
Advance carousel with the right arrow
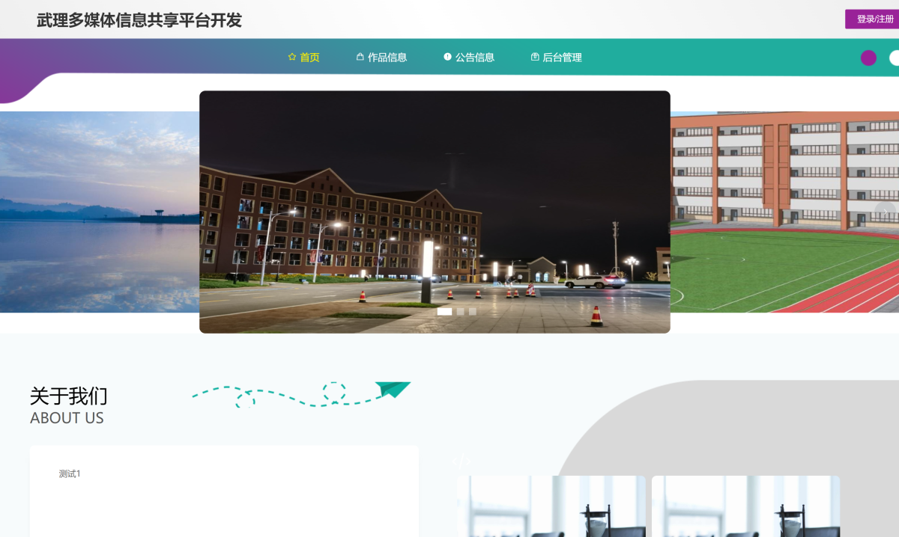[x=885, y=212]
